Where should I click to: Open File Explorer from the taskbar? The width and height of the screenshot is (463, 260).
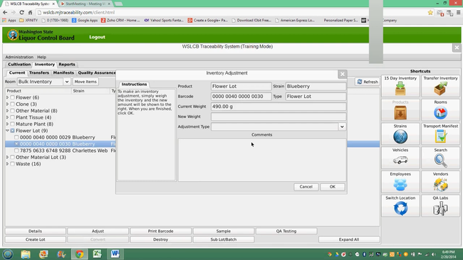coord(26,254)
